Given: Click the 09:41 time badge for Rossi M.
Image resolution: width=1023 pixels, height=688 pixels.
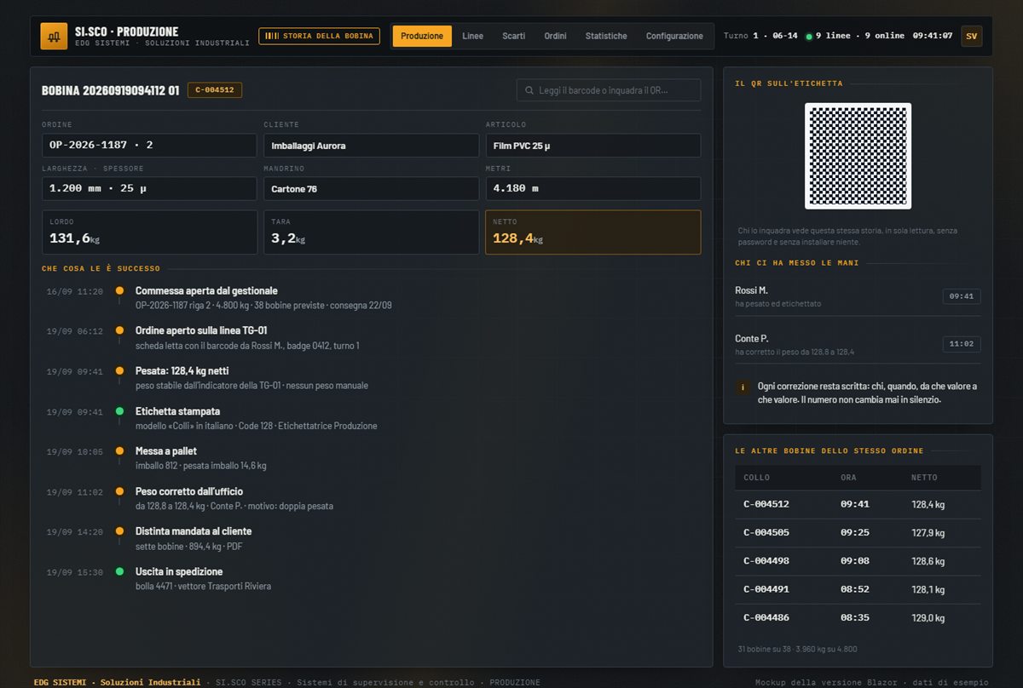Looking at the screenshot, I should [962, 296].
